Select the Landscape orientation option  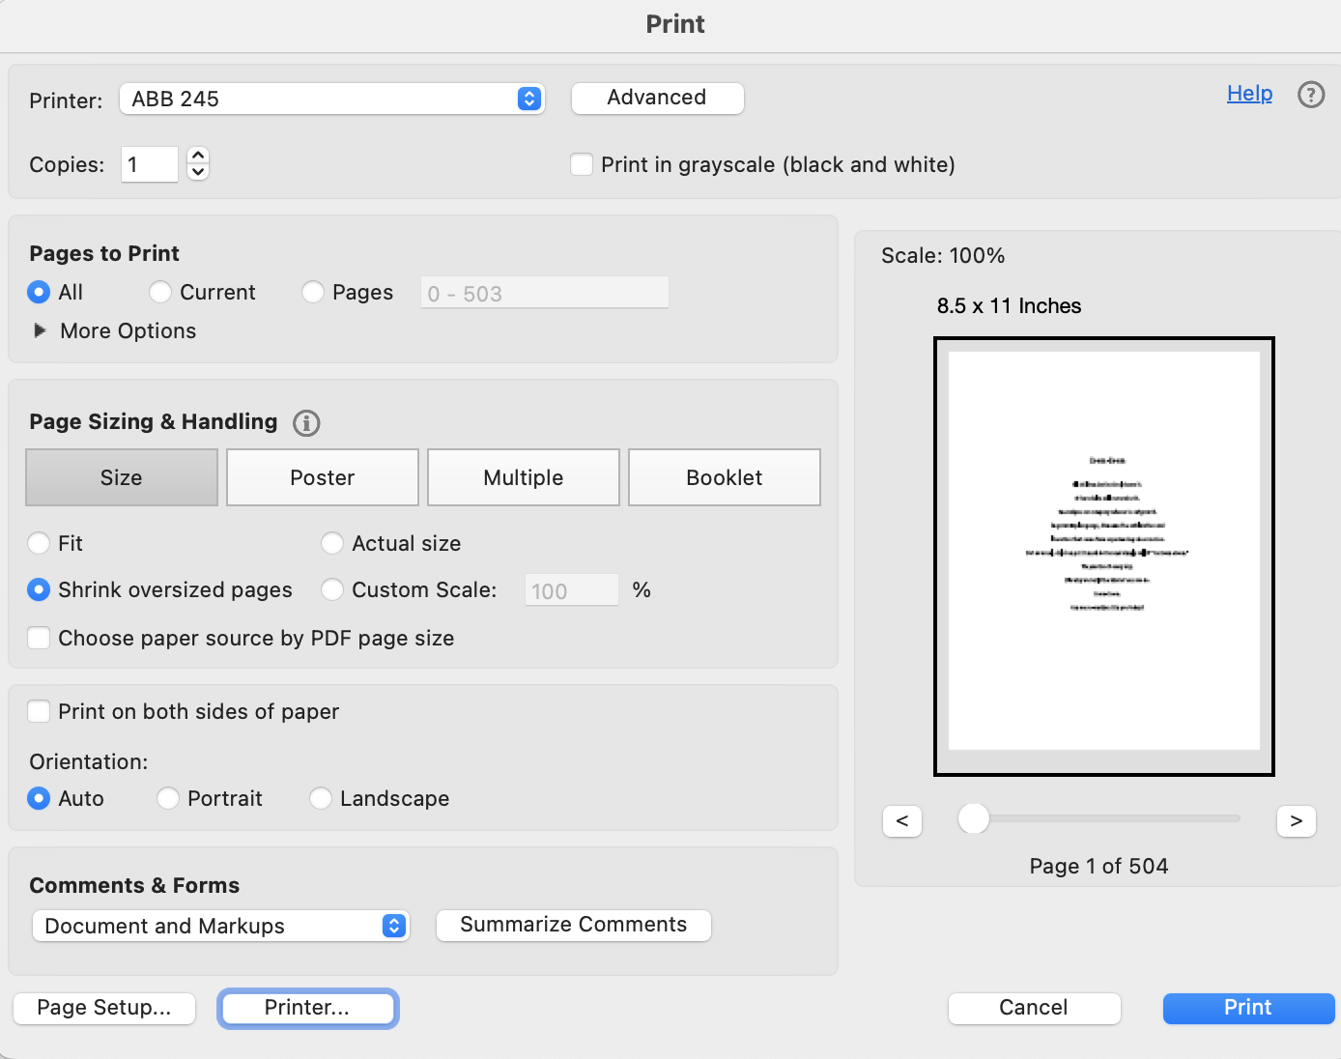tap(321, 799)
